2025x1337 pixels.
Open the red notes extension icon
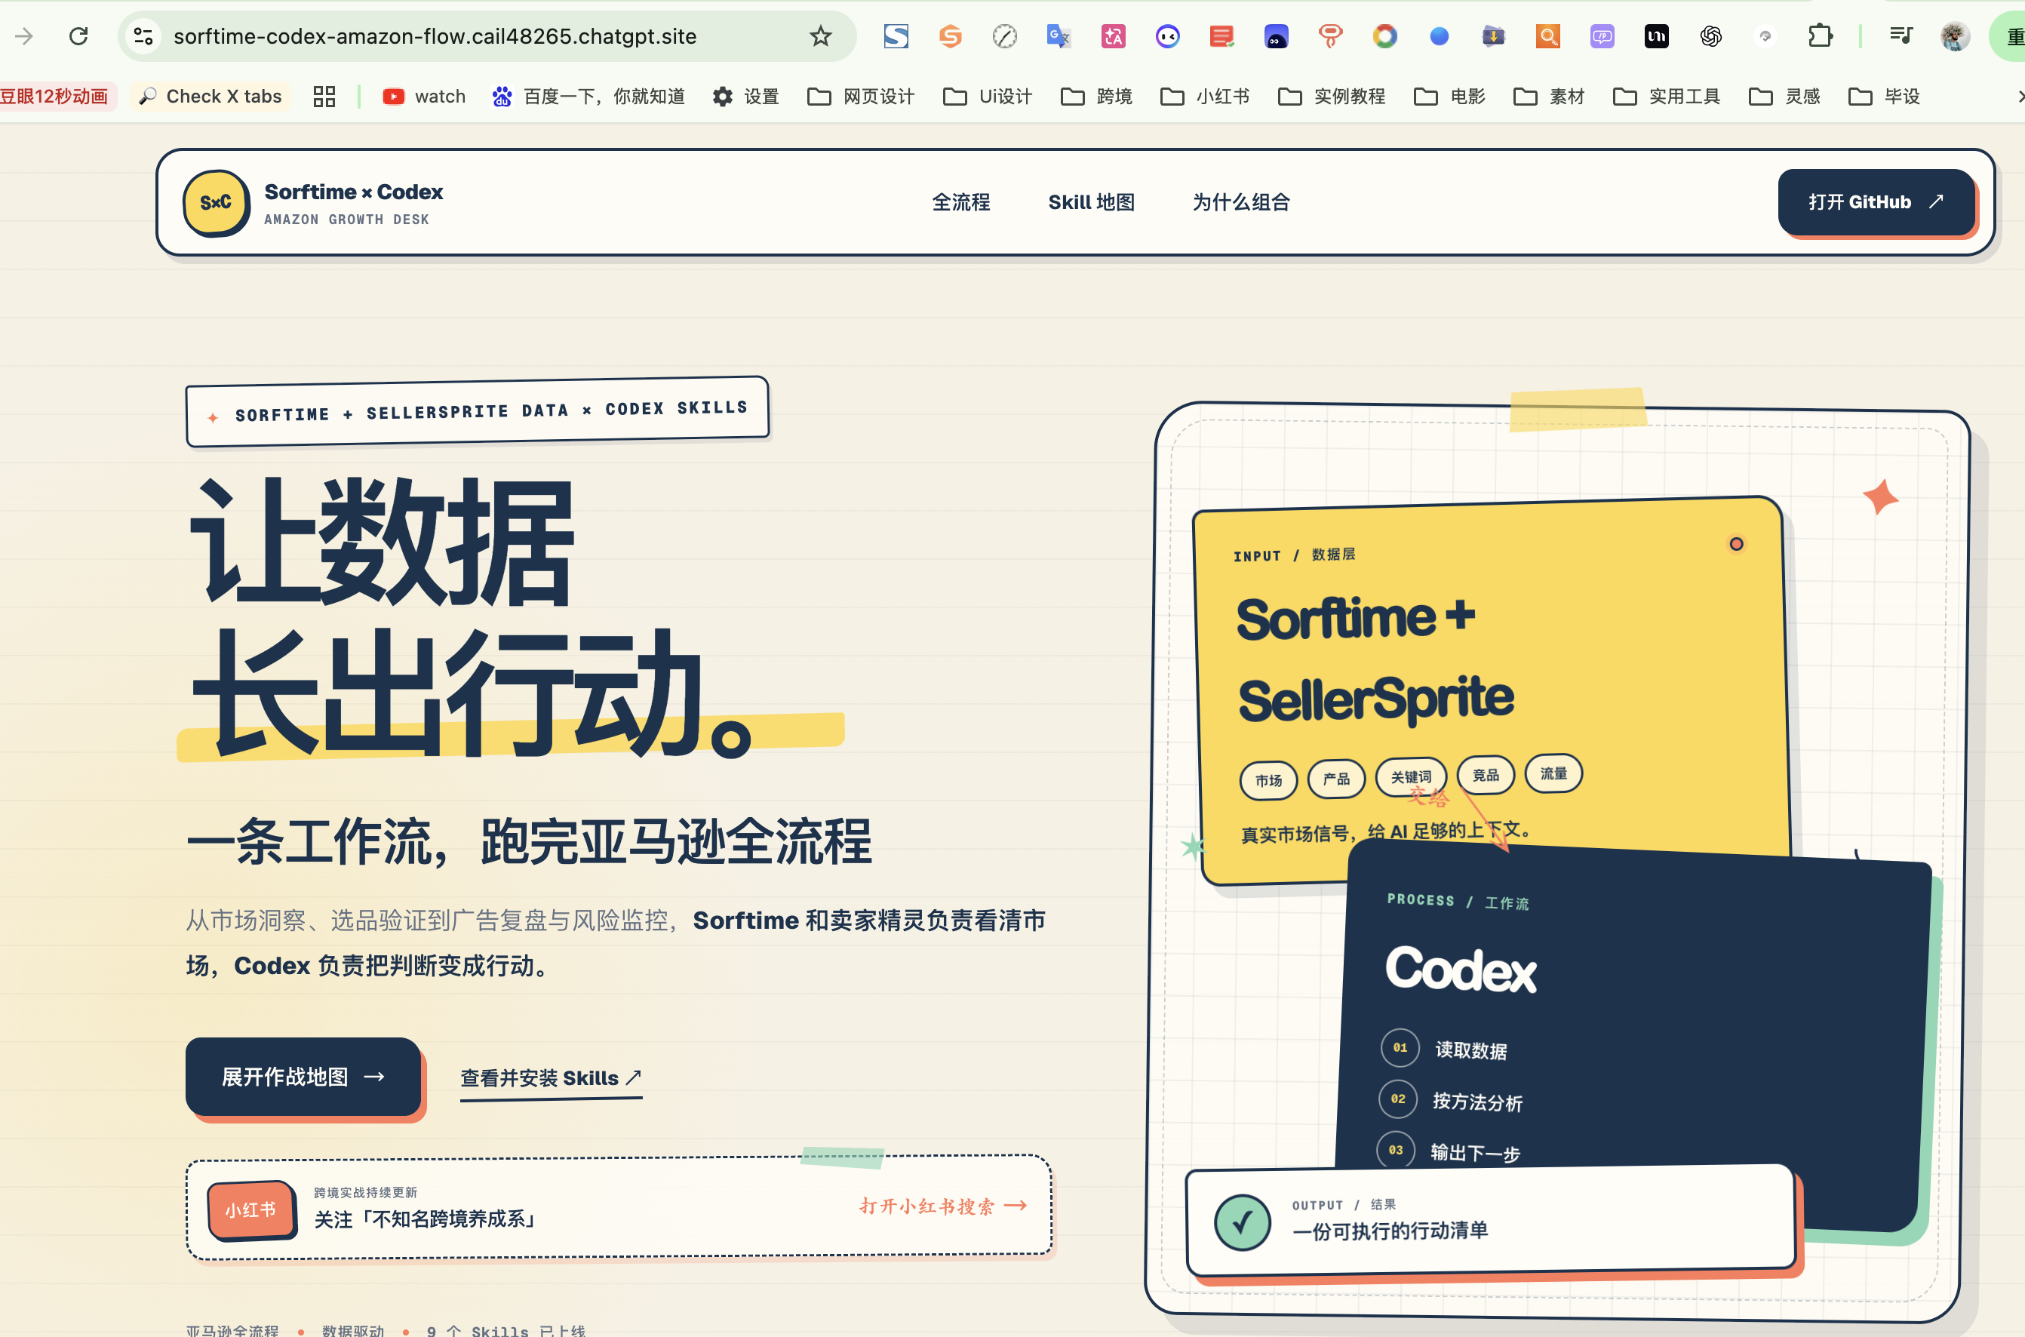[x=1221, y=35]
